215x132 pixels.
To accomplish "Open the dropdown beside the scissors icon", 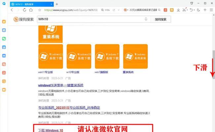I will 187,10.
